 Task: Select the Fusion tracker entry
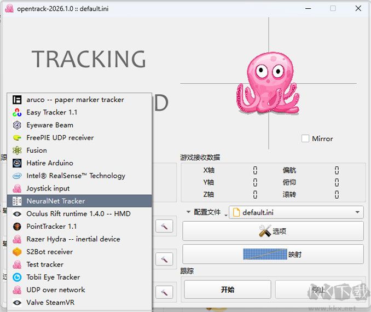pos(79,151)
